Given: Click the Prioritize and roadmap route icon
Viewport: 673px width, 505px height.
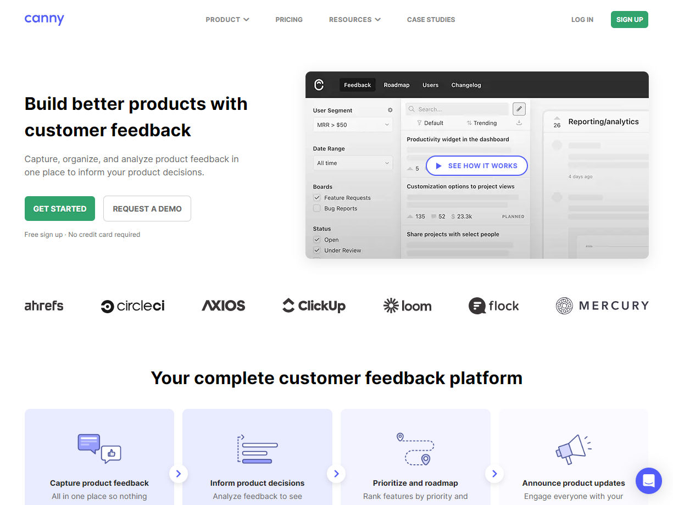Looking at the screenshot, I should point(415,448).
